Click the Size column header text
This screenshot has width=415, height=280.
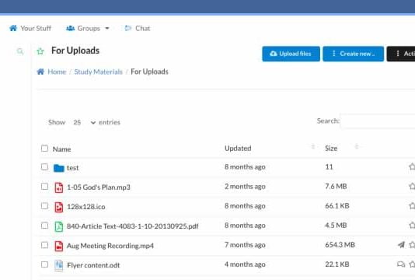[x=331, y=149]
